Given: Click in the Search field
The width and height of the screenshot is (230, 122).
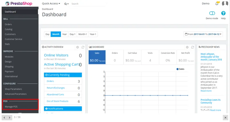Looking at the screenshot, I should [x=88, y=4].
